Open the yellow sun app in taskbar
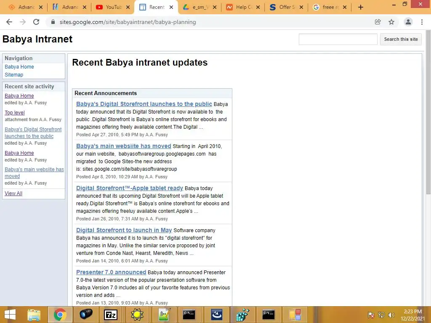This screenshot has width=431, height=323. tap(137, 315)
